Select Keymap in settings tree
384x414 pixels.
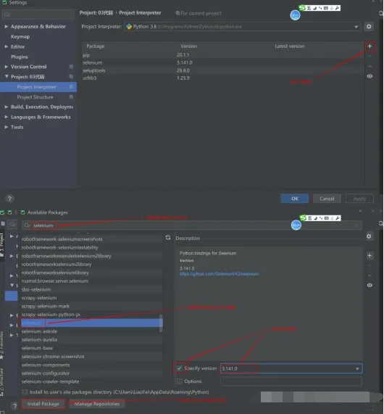[20, 36]
